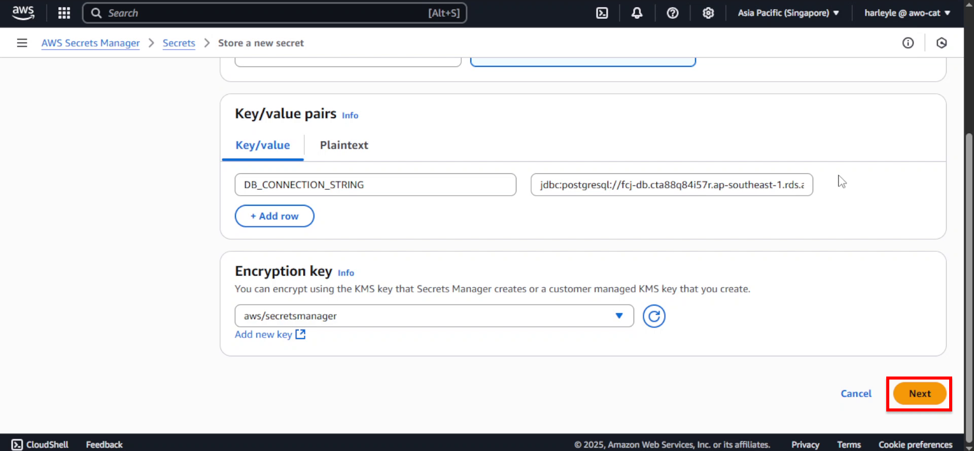Image resolution: width=974 pixels, height=451 pixels.
Task: Open Info link beside Key/value pairs
Action: [x=350, y=116]
